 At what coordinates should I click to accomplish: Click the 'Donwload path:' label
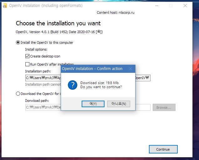[x=37, y=101]
